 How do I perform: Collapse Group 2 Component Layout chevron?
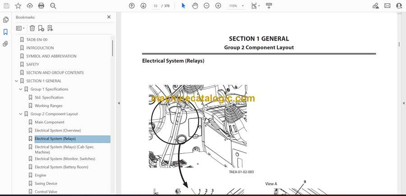pyautogui.click(x=21, y=114)
